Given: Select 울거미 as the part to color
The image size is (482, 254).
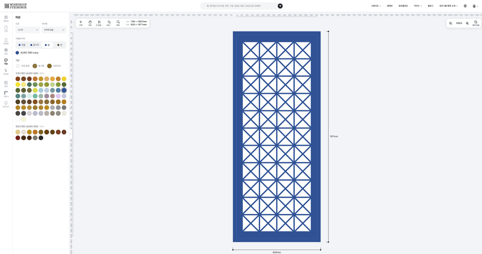Looking at the screenshot, I should [x=34, y=45].
